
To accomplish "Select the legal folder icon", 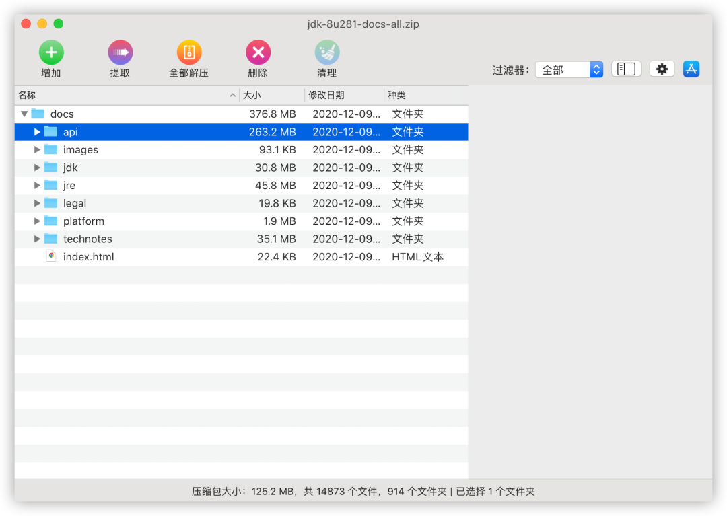I will click(50, 203).
